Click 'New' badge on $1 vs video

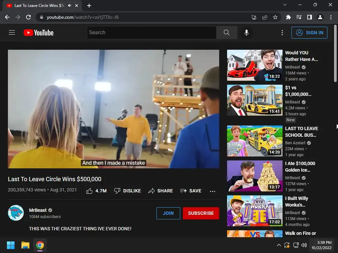click(290, 120)
